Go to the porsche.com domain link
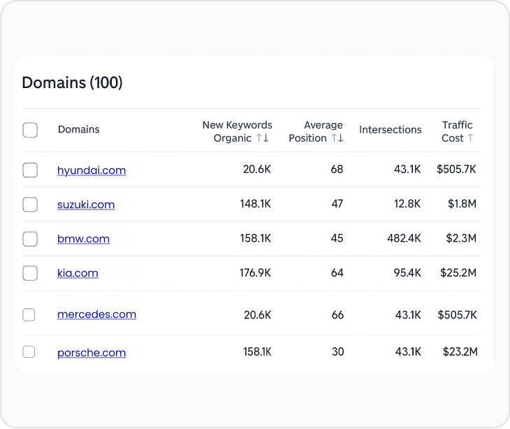This screenshot has height=429, width=510. 92,352
